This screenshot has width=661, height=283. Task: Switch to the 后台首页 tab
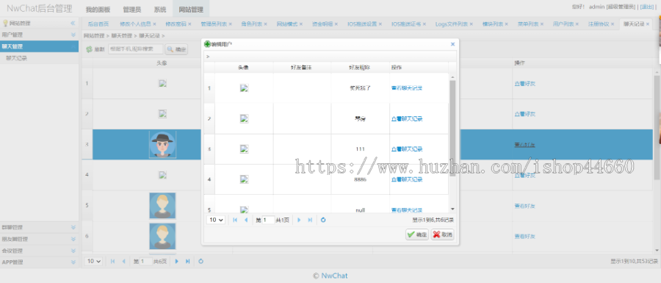[x=98, y=24]
